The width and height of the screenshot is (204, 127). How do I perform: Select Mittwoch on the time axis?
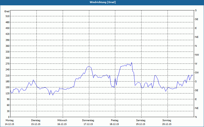(x=62, y=120)
